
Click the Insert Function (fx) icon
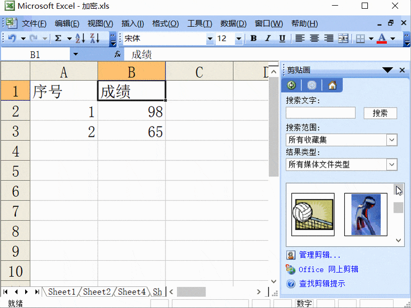117,54
